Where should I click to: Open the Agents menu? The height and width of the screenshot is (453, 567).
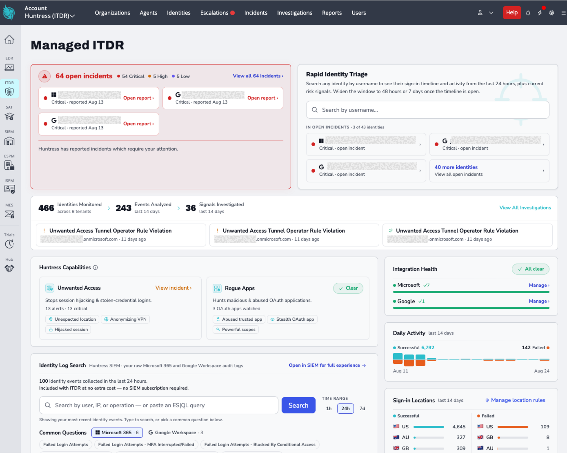click(x=148, y=13)
